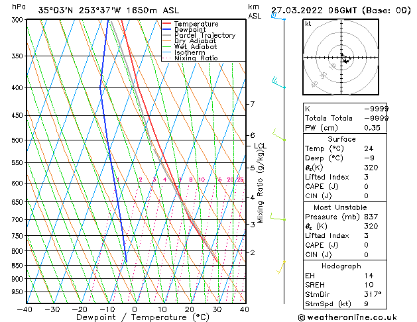
Task: Click the gray Parcel Trajectory line sample in legend
Action: 166,35
